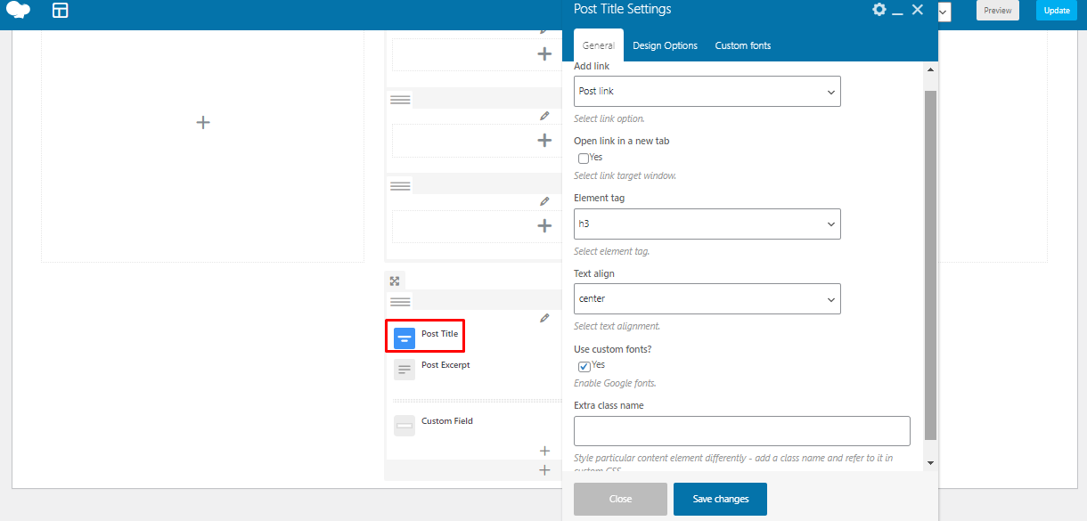Select the Post Excerpt element icon

click(x=405, y=369)
